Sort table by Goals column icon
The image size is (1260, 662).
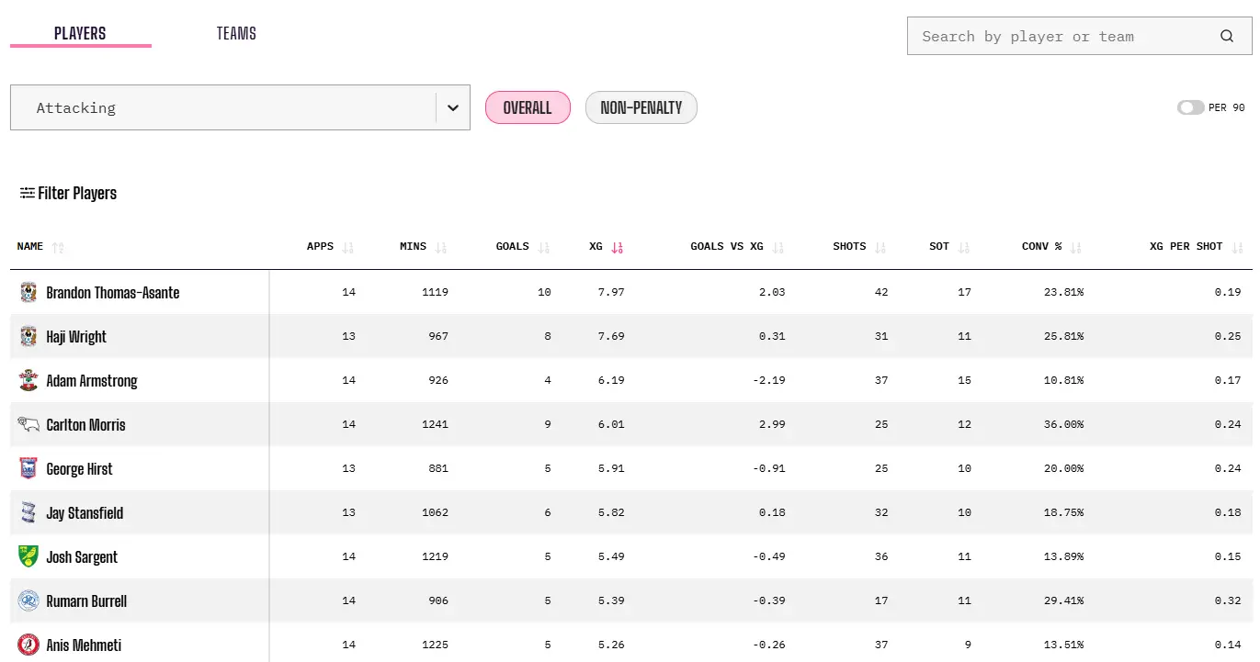click(x=543, y=247)
